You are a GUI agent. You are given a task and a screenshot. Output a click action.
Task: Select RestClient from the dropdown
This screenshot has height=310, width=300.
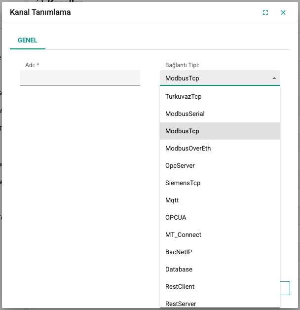220,286
